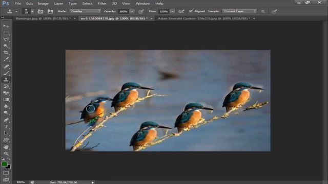Image resolution: width=328 pixels, height=184 pixels.
Task: Select the Eraser tool
Action: (6, 93)
